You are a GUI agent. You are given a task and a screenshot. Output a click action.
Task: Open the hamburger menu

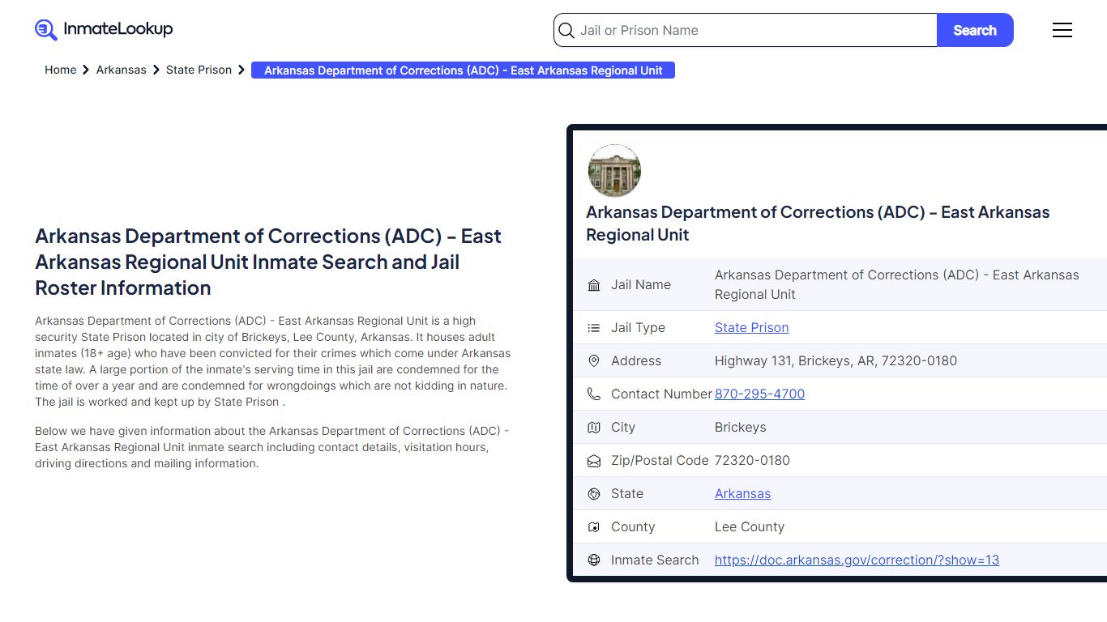click(1062, 30)
